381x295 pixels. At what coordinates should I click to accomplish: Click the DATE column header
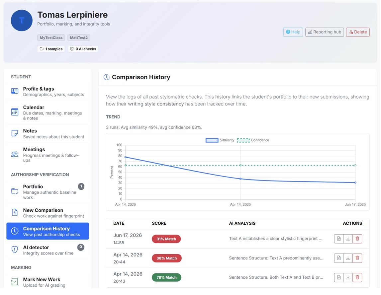(119, 223)
